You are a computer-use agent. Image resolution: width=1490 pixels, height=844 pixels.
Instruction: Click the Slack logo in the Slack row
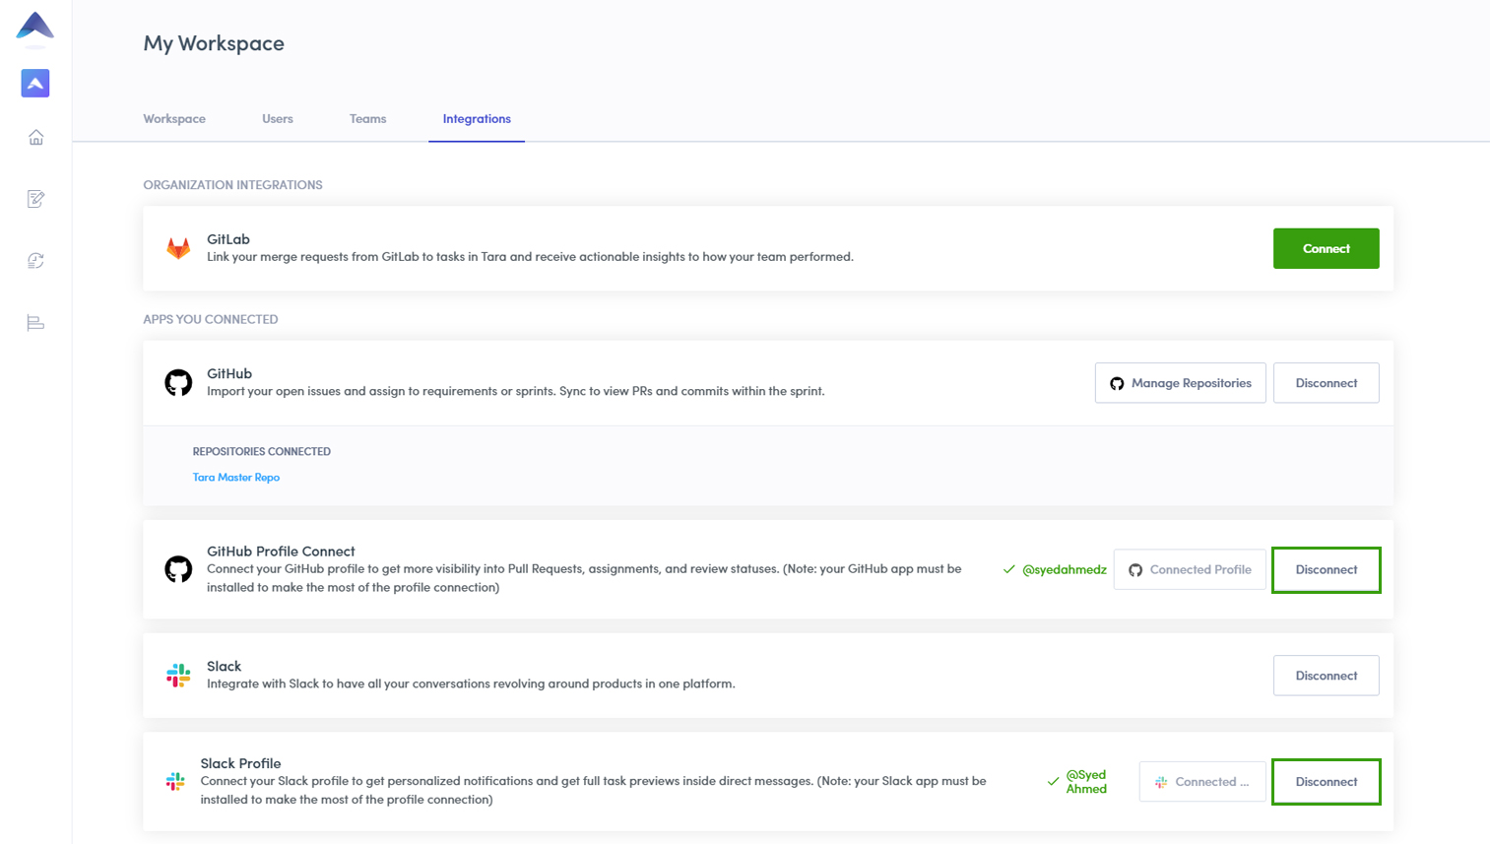pyautogui.click(x=178, y=676)
